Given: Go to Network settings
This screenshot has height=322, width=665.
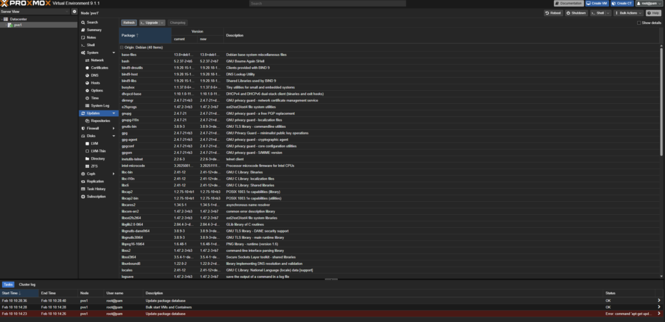Looking at the screenshot, I should click(97, 60).
